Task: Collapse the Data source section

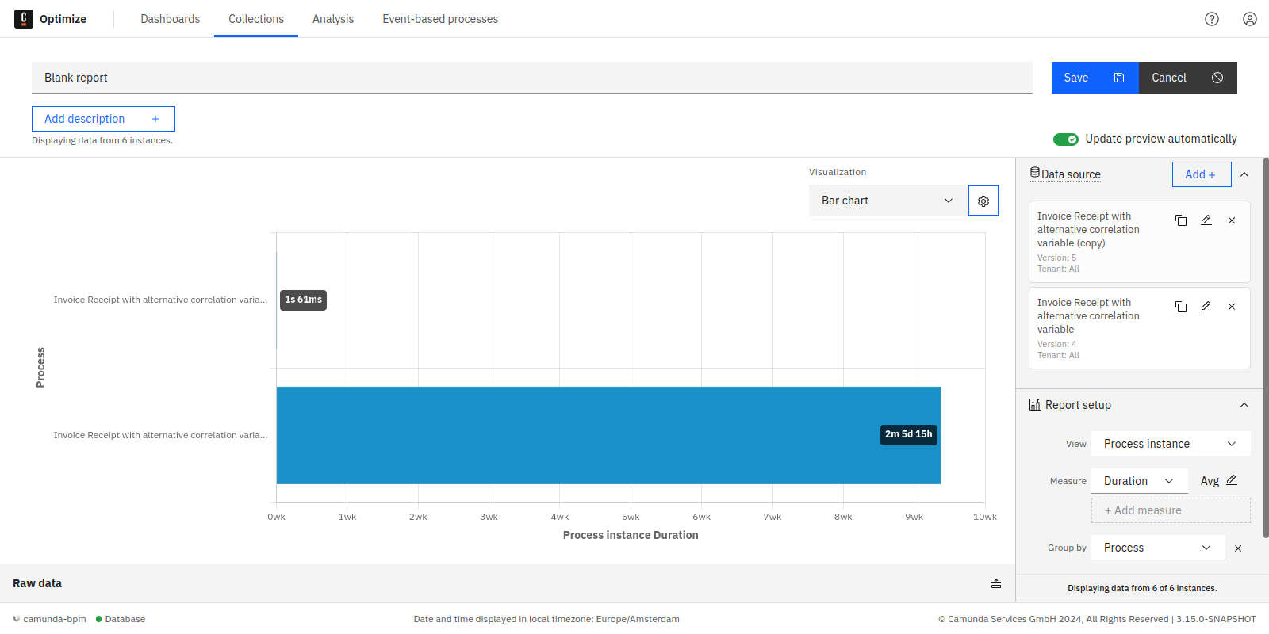Action: 1244,174
